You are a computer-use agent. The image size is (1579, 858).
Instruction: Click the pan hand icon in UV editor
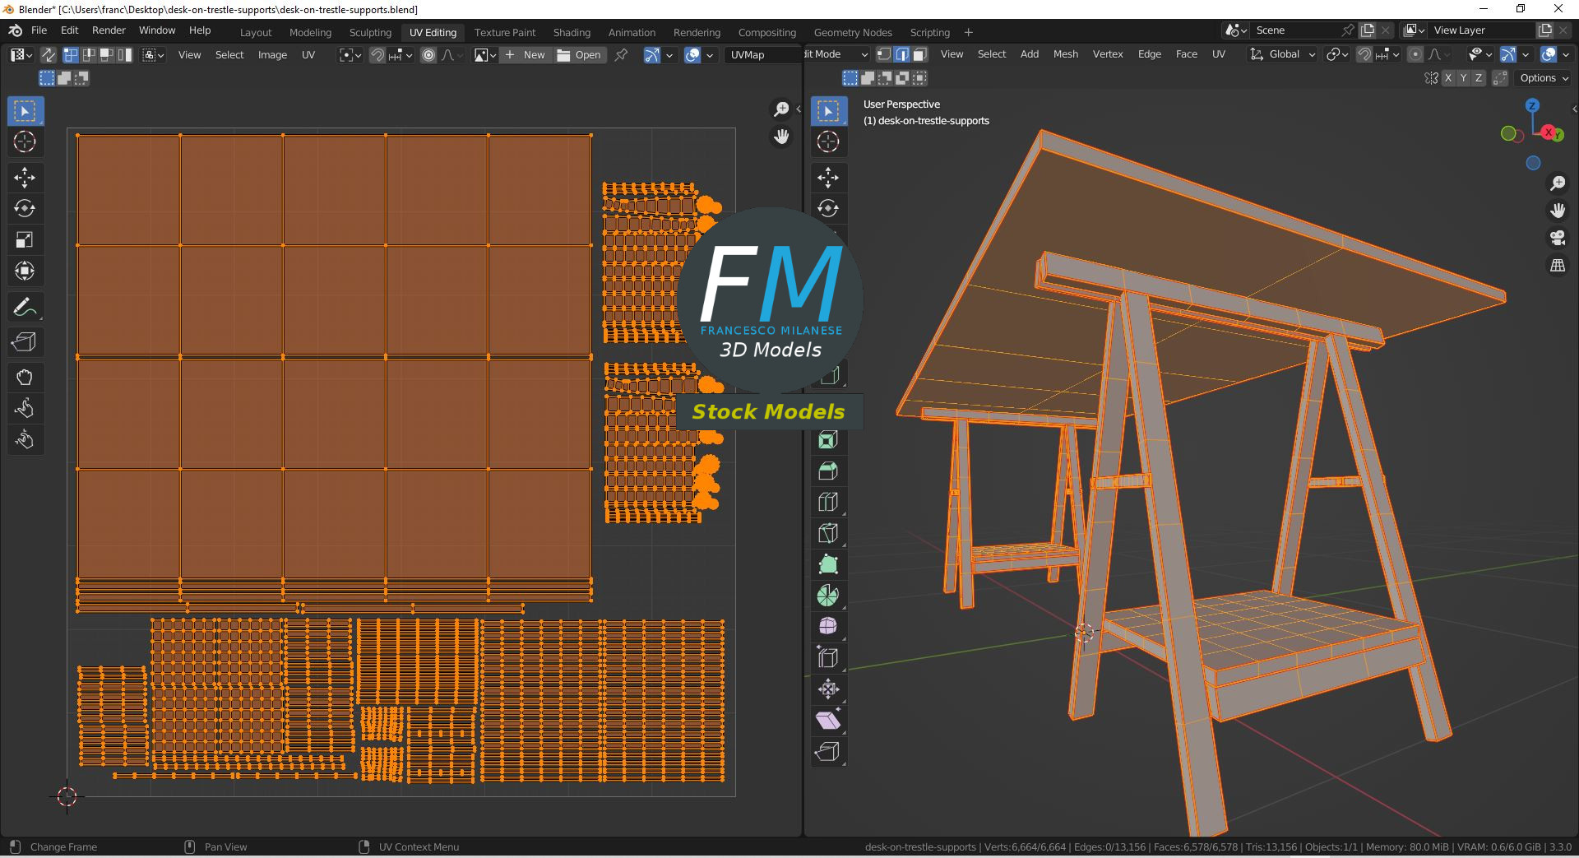click(x=781, y=137)
